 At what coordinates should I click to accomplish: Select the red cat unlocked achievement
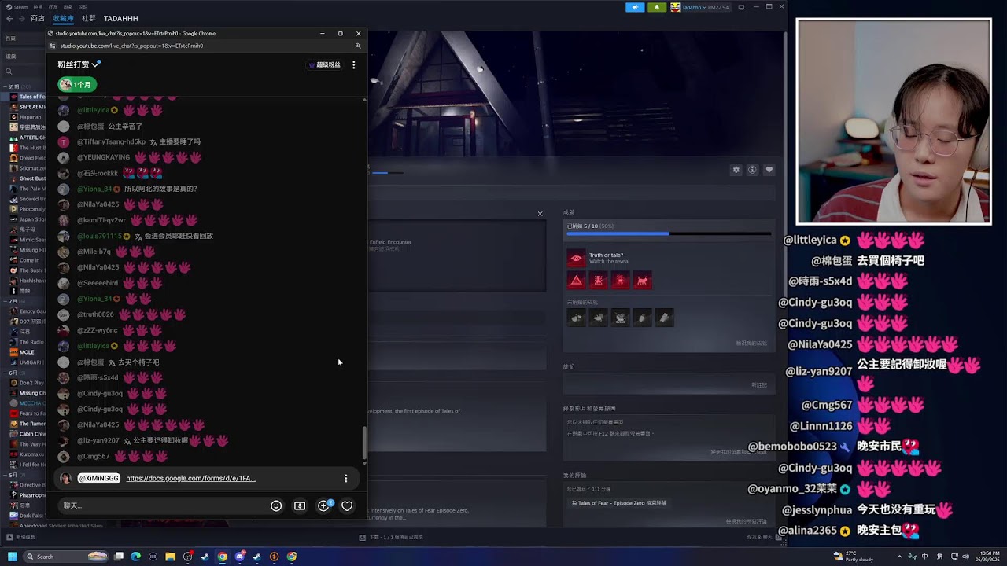643,281
